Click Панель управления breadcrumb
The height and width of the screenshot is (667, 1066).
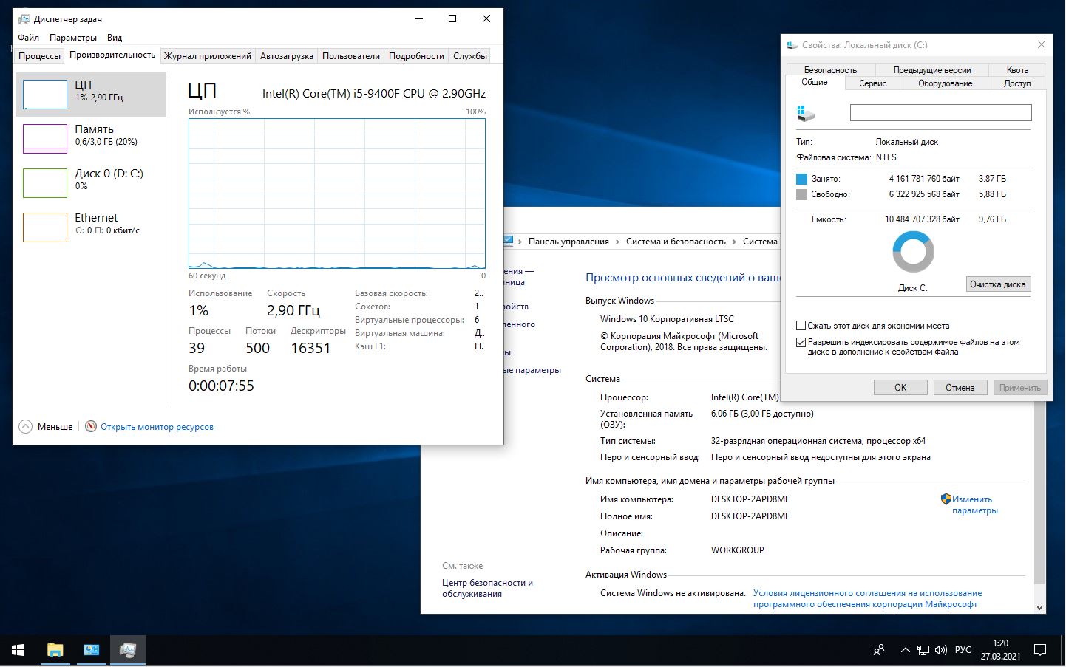click(x=568, y=242)
